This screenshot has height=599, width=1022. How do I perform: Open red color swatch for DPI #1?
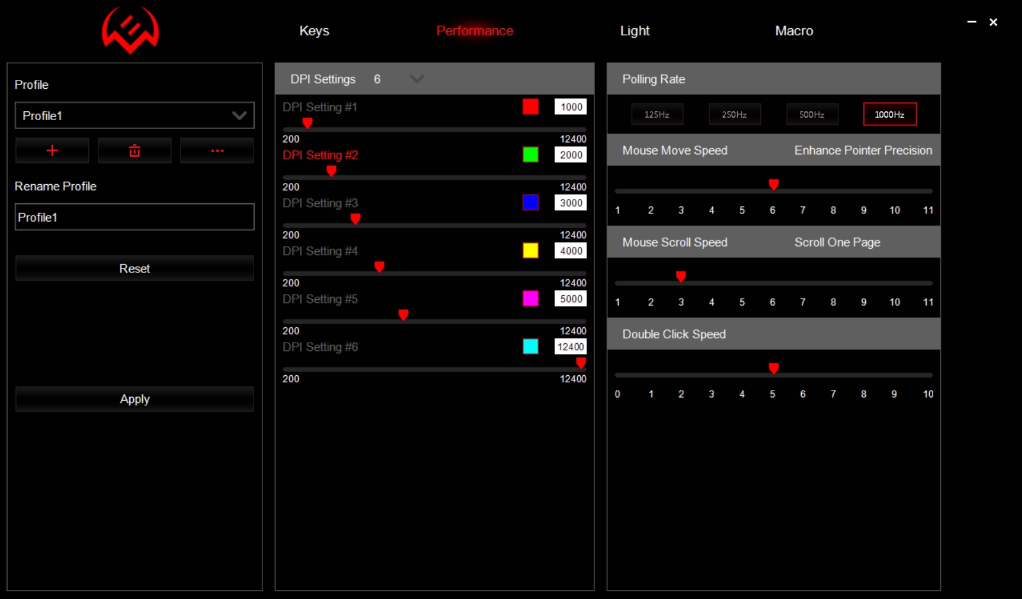(531, 107)
